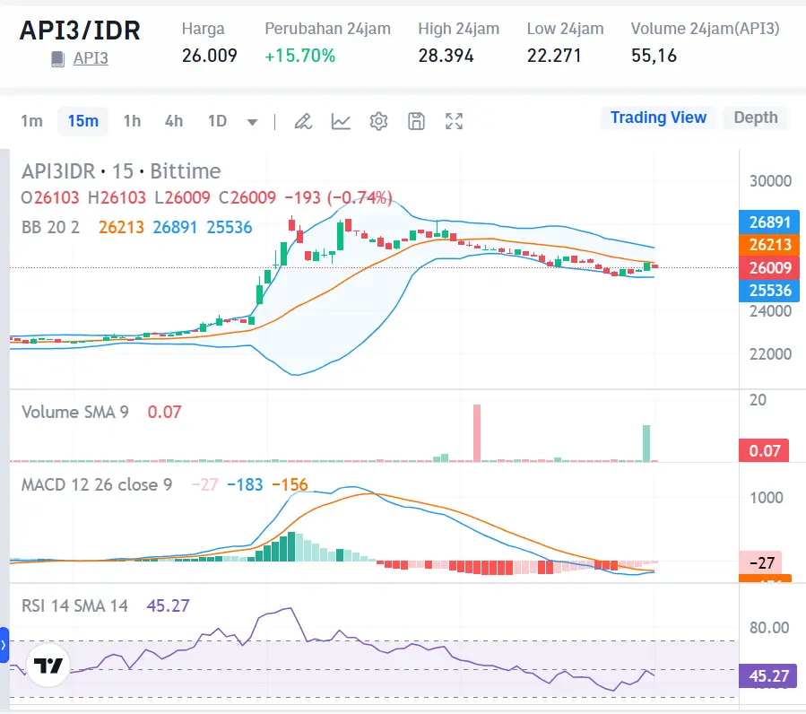Switch to the 1D timeframe
806x714 pixels.
pos(215,121)
